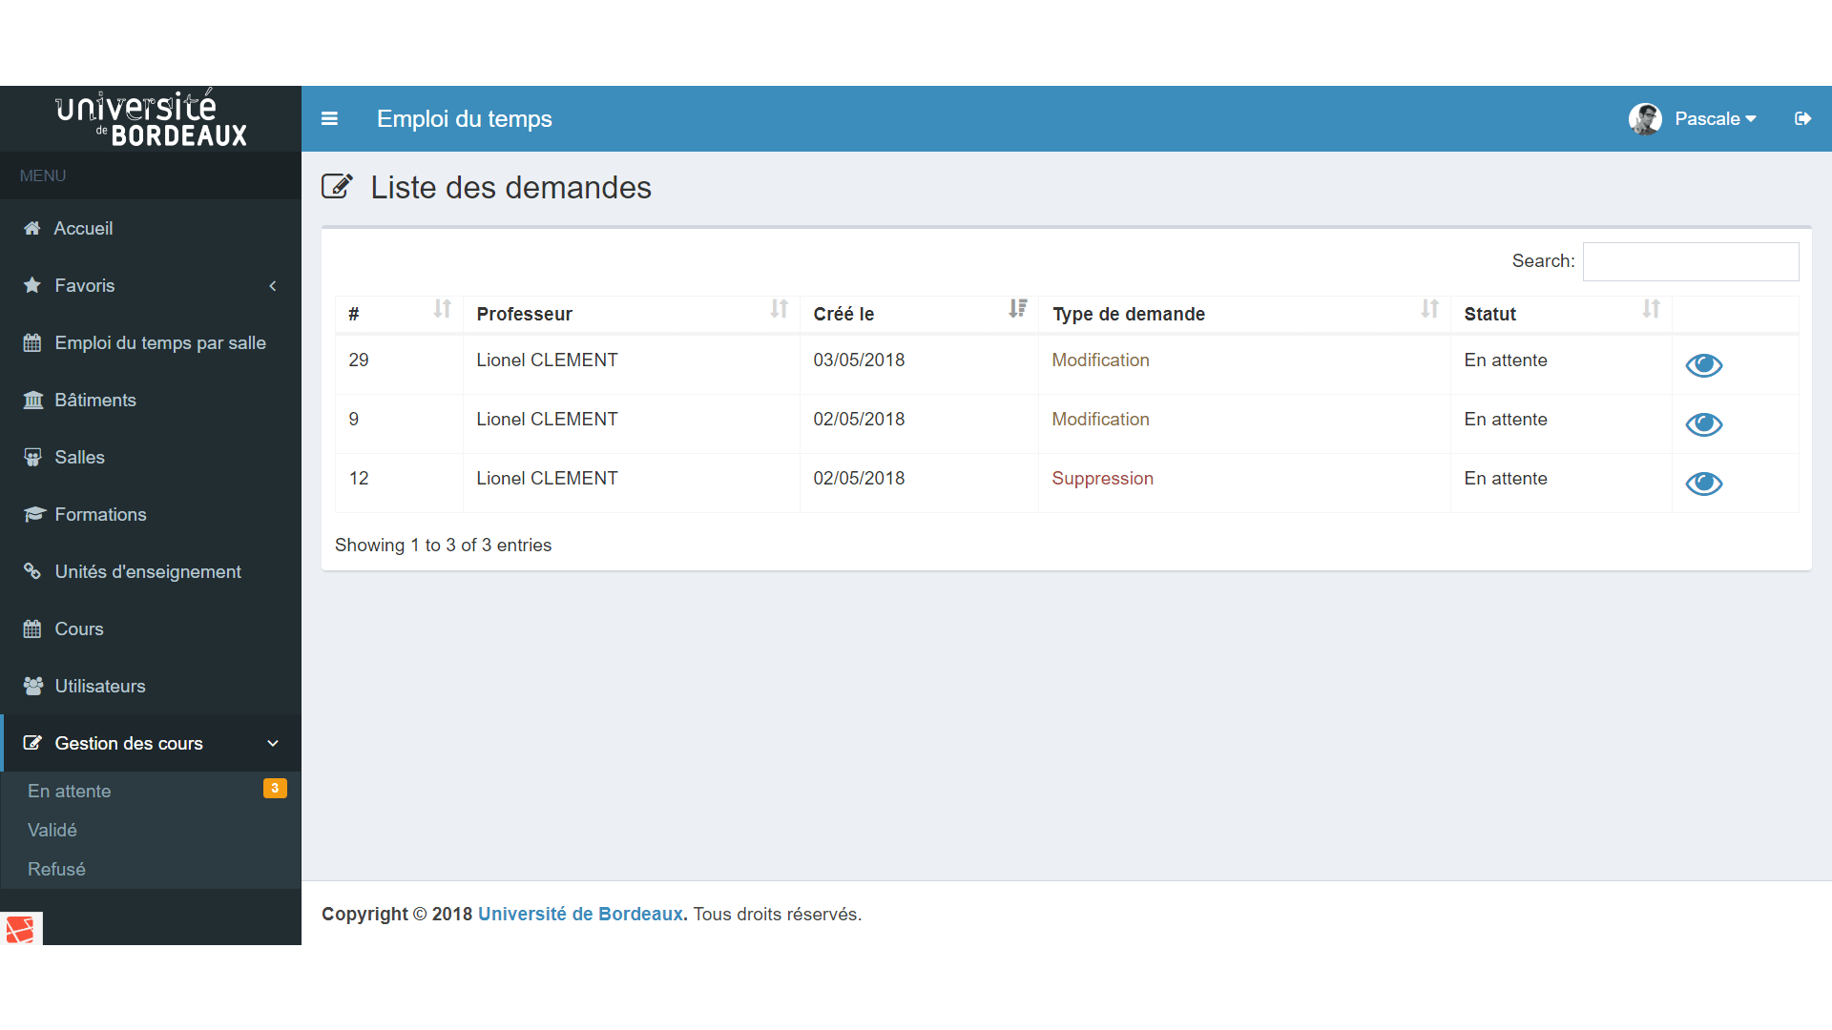
Task: Click the hamburger menu icon
Action: point(329,118)
